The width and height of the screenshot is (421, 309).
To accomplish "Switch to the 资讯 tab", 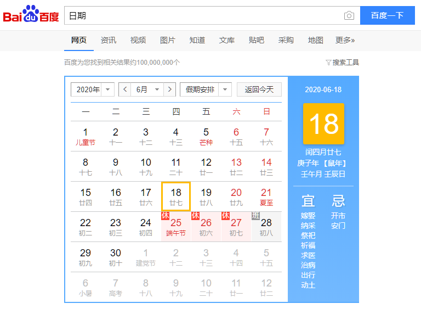I will (x=108, y=40).
